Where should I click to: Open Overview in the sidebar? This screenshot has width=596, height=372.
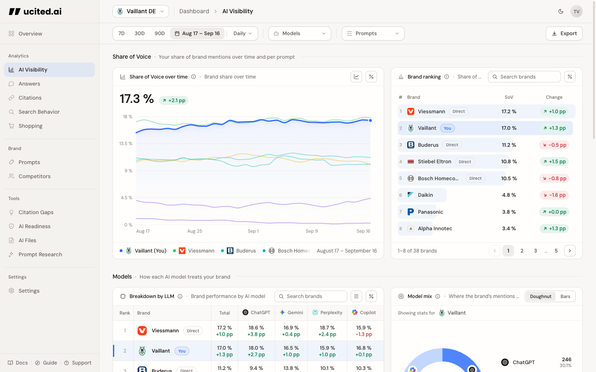pyautogui.click(x=50, y=33)
